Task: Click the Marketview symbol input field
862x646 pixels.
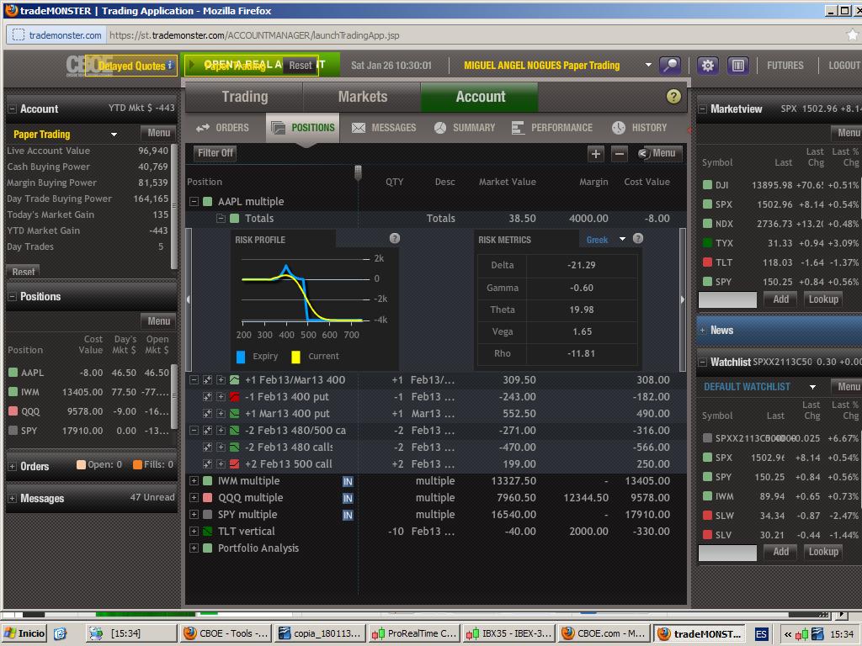Action: [x=727, y=300]
